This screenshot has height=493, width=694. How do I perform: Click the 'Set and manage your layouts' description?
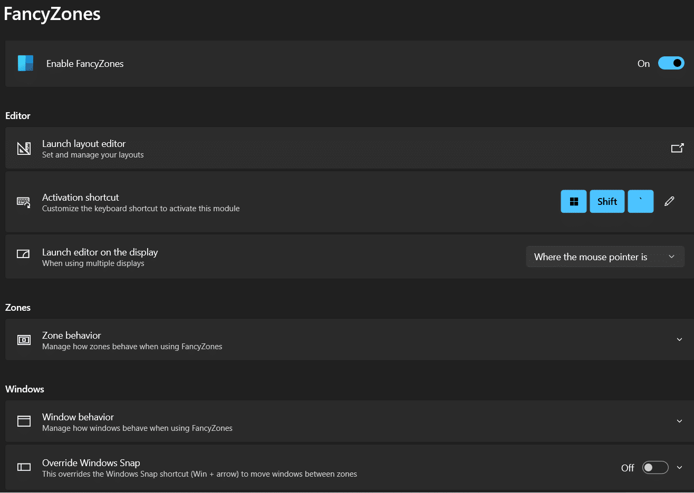coord(93,155)
